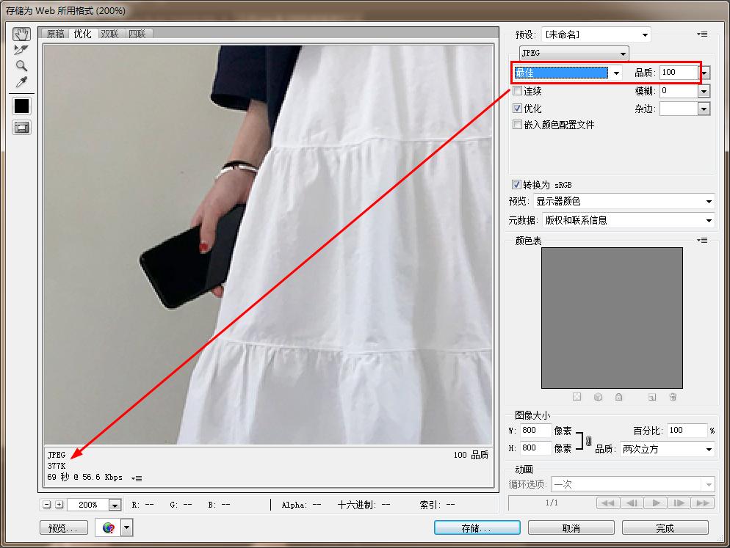Click the black eyedropper color swatch
This screenshot has height=548, width=730.
(x=21, y=106)
